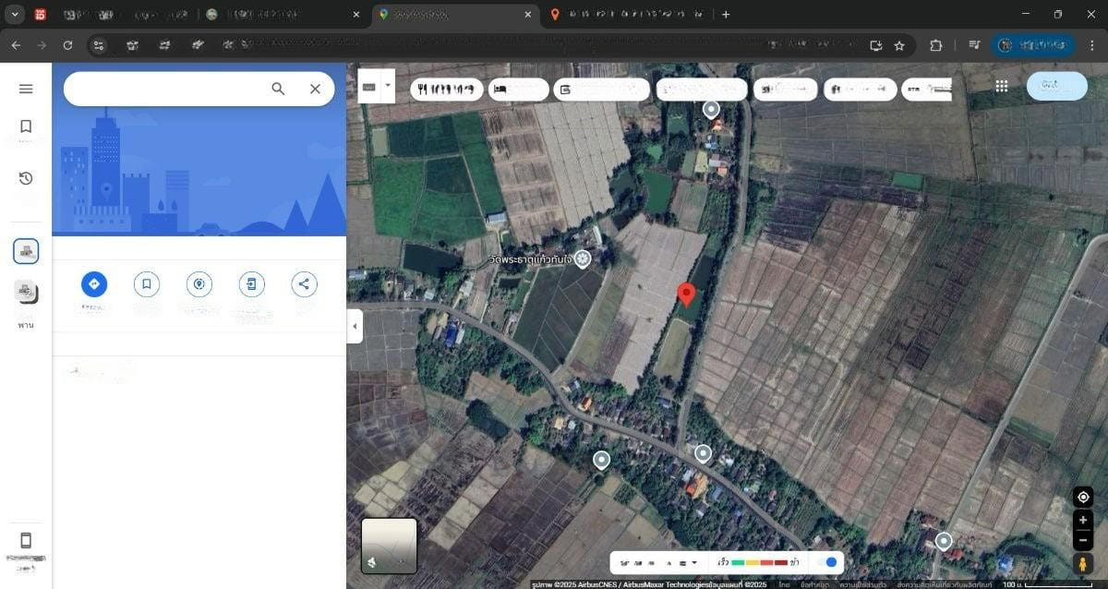Clear the search box with X

click(x=315, y=89)
